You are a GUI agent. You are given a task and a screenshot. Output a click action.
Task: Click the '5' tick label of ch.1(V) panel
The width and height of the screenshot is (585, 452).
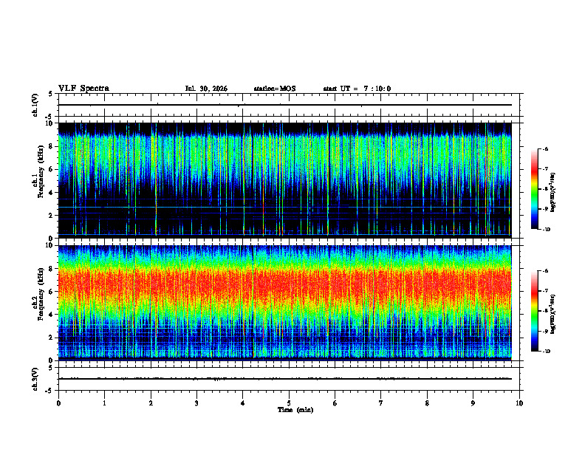pos(51,94)
